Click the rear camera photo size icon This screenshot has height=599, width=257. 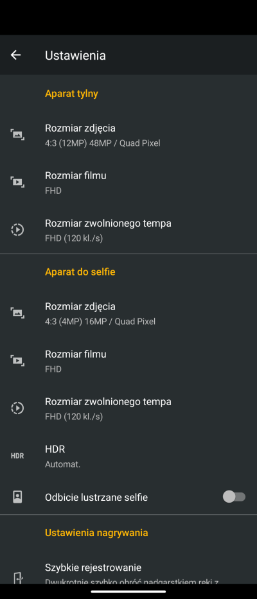click(x=17, y=135)
